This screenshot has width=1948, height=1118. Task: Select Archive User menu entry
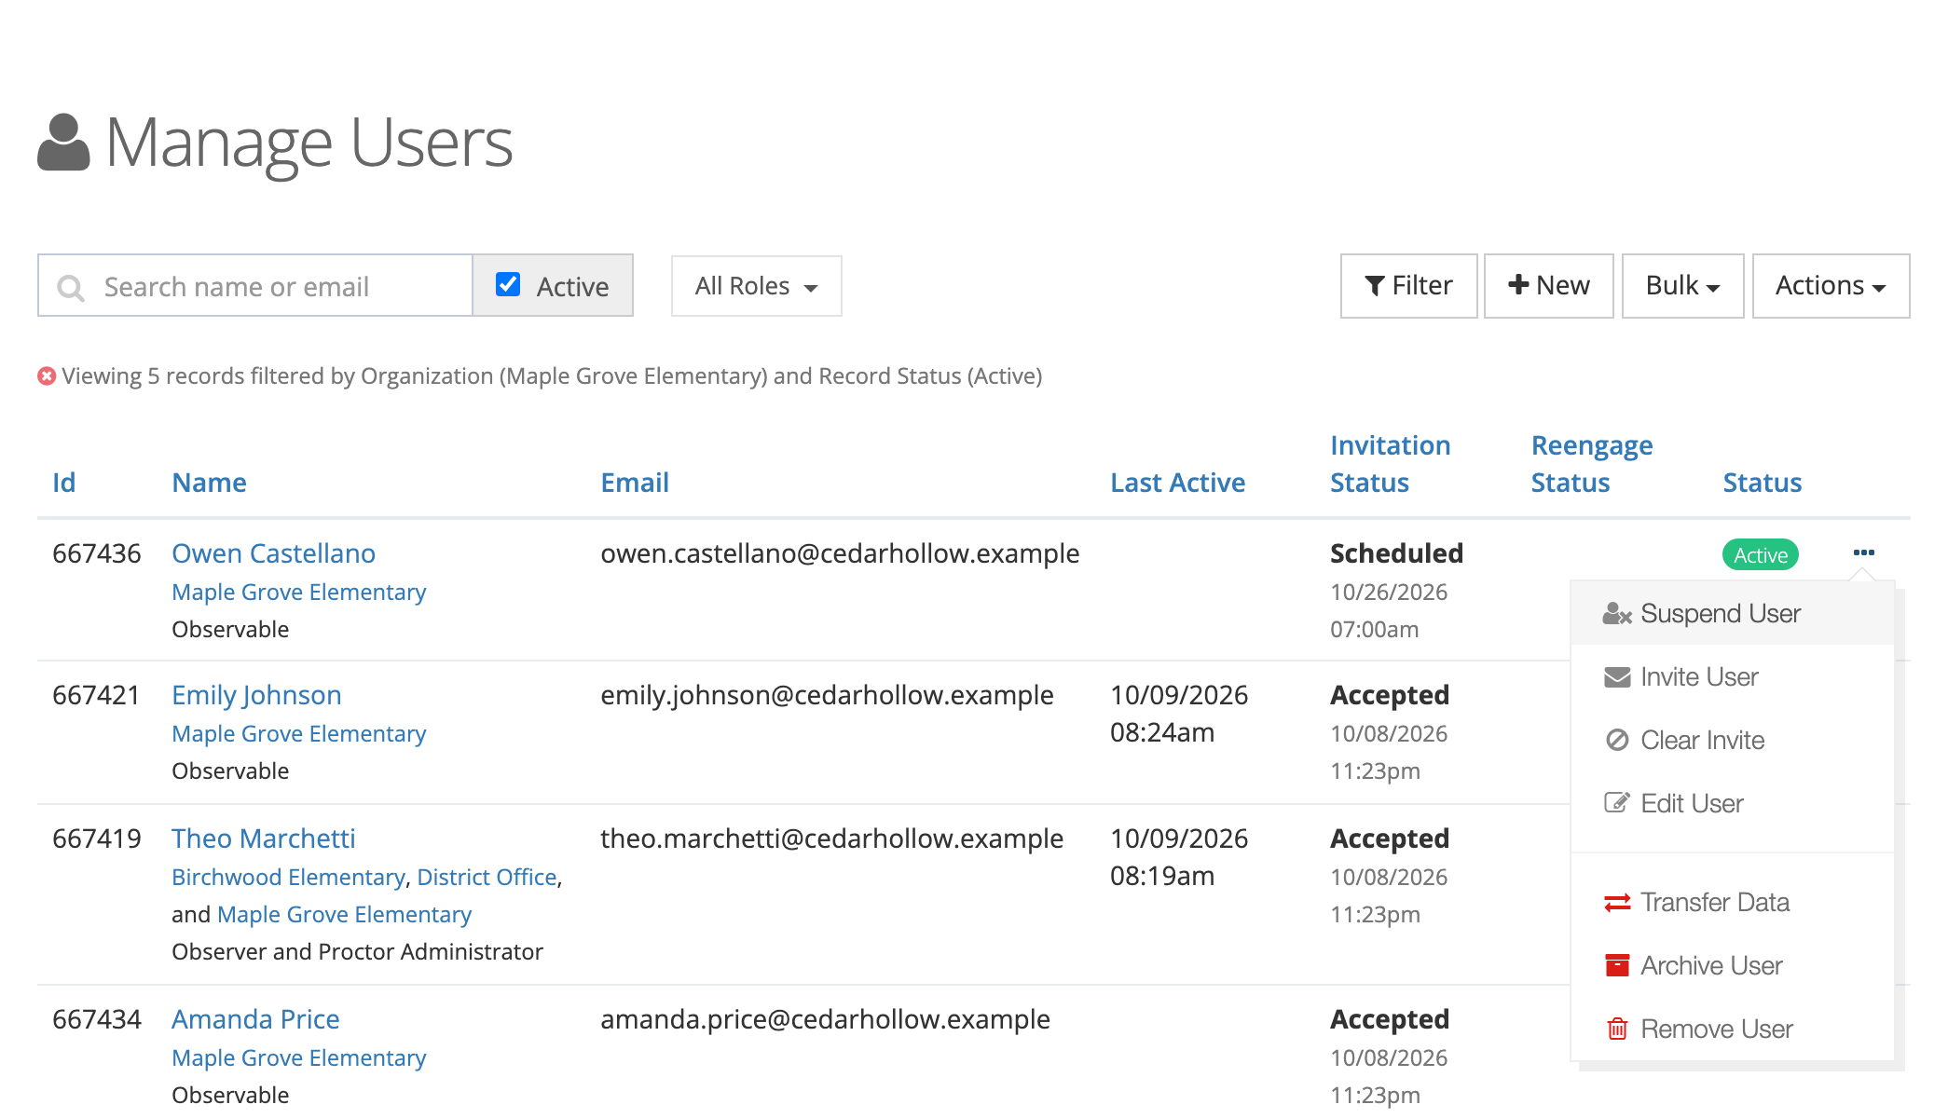pos(1733,965)
